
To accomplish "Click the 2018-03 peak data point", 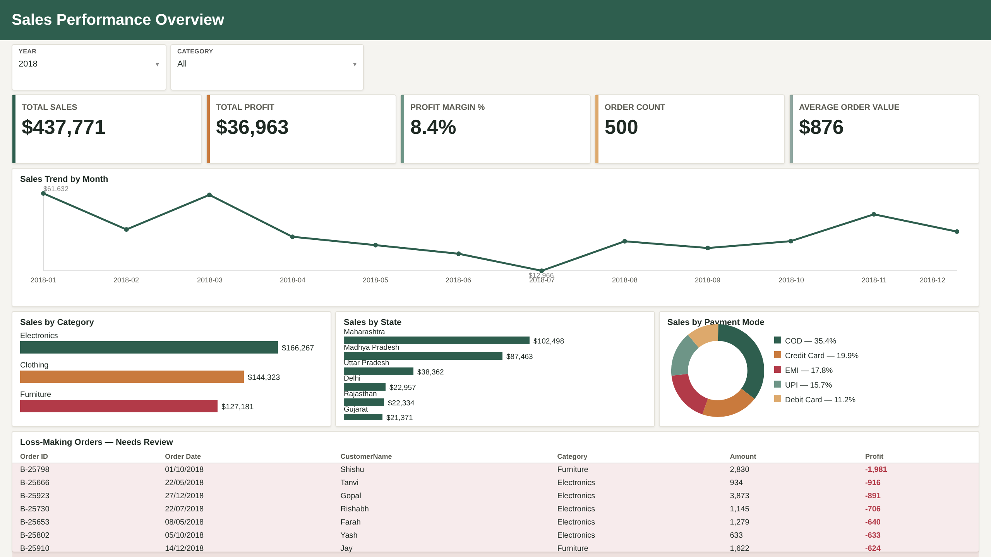I will 209,195.
